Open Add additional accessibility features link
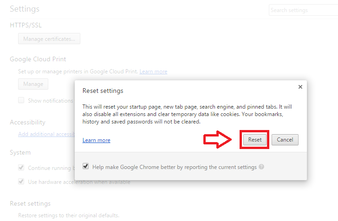The width and height of the screenshot is (338, 221). (46, 134)
